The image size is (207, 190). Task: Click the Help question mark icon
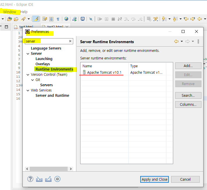[30, 179]
